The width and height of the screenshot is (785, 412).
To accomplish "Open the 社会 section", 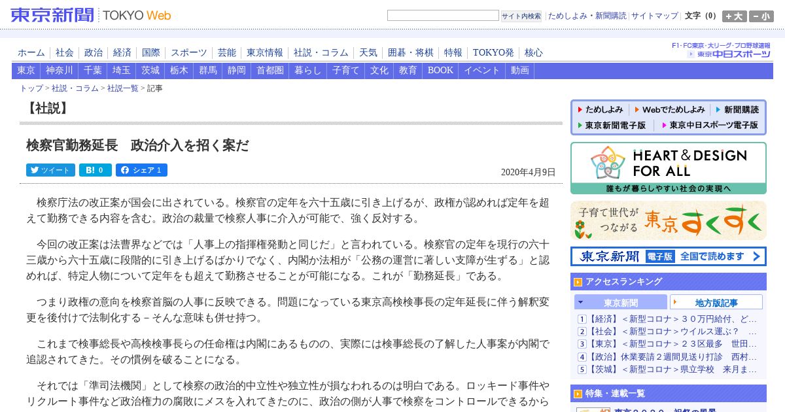I will click(x=65, y=53).
